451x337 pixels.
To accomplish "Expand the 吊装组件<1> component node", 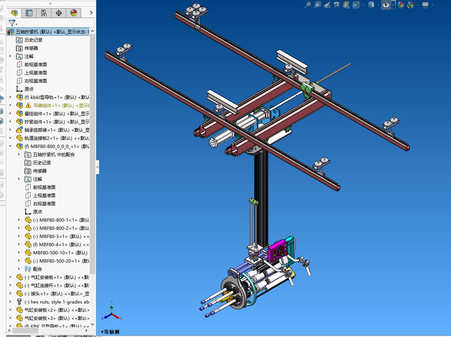I will point(10,105).
